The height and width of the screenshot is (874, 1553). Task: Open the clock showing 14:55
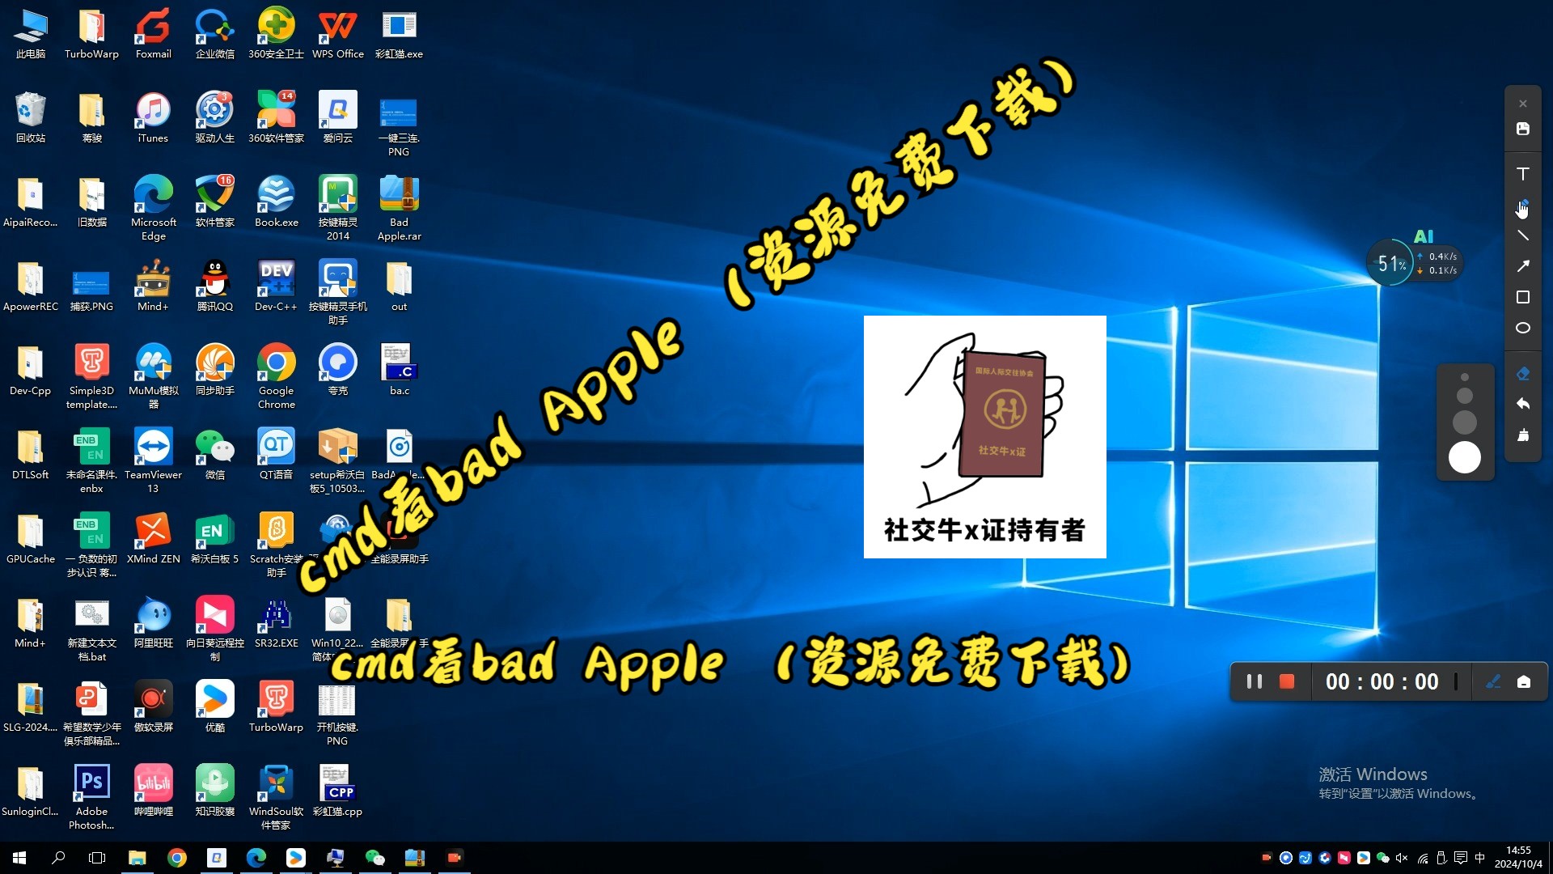point(1518,857)
